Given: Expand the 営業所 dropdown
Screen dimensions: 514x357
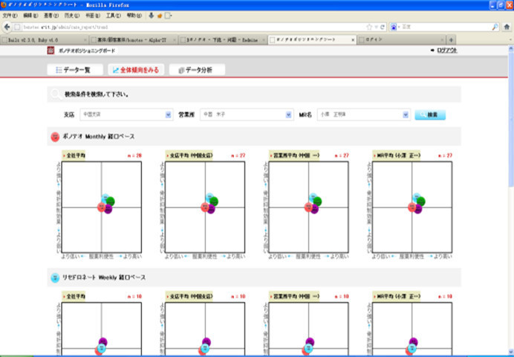Looking at the screenshot, I should [288, 115].
